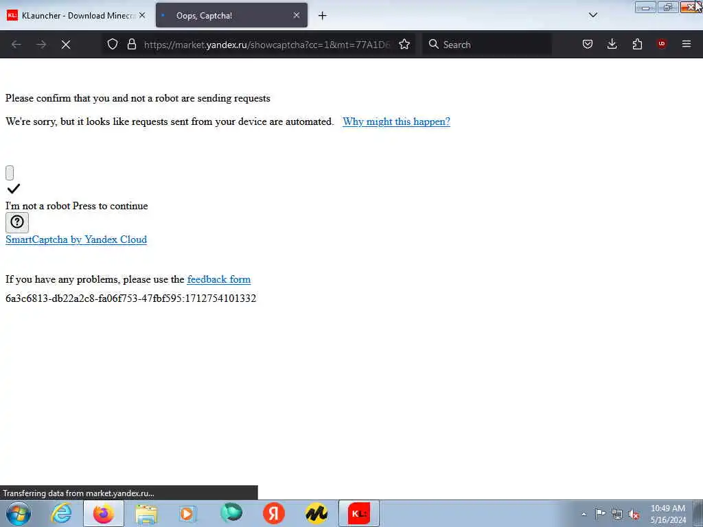Screen dimensions: 703x527
Task: Open the Action Center flag icon
Action: pos(600,514)
